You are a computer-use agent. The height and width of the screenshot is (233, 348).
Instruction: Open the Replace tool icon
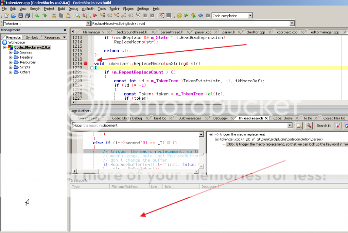coord(85,16)
